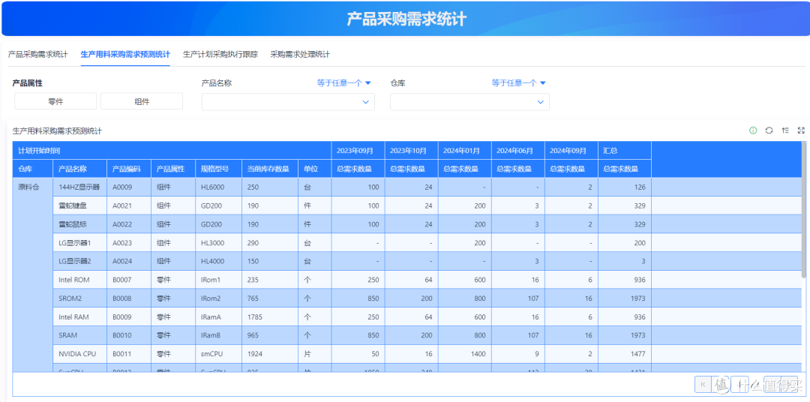Click the green info icon above the table
The image size is (810, 402).
753,130
